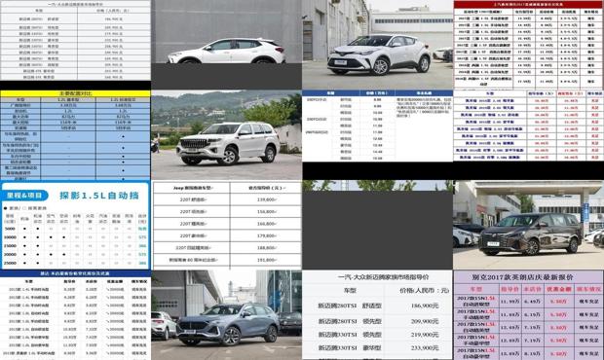View the blue-gray SUV parked photo

pos(226,315)
